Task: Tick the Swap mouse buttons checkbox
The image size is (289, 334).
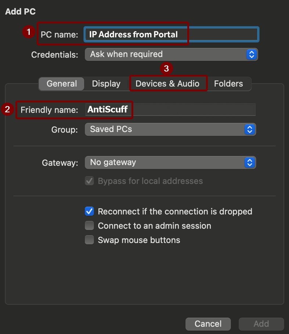Action: [x=90, y=240]
